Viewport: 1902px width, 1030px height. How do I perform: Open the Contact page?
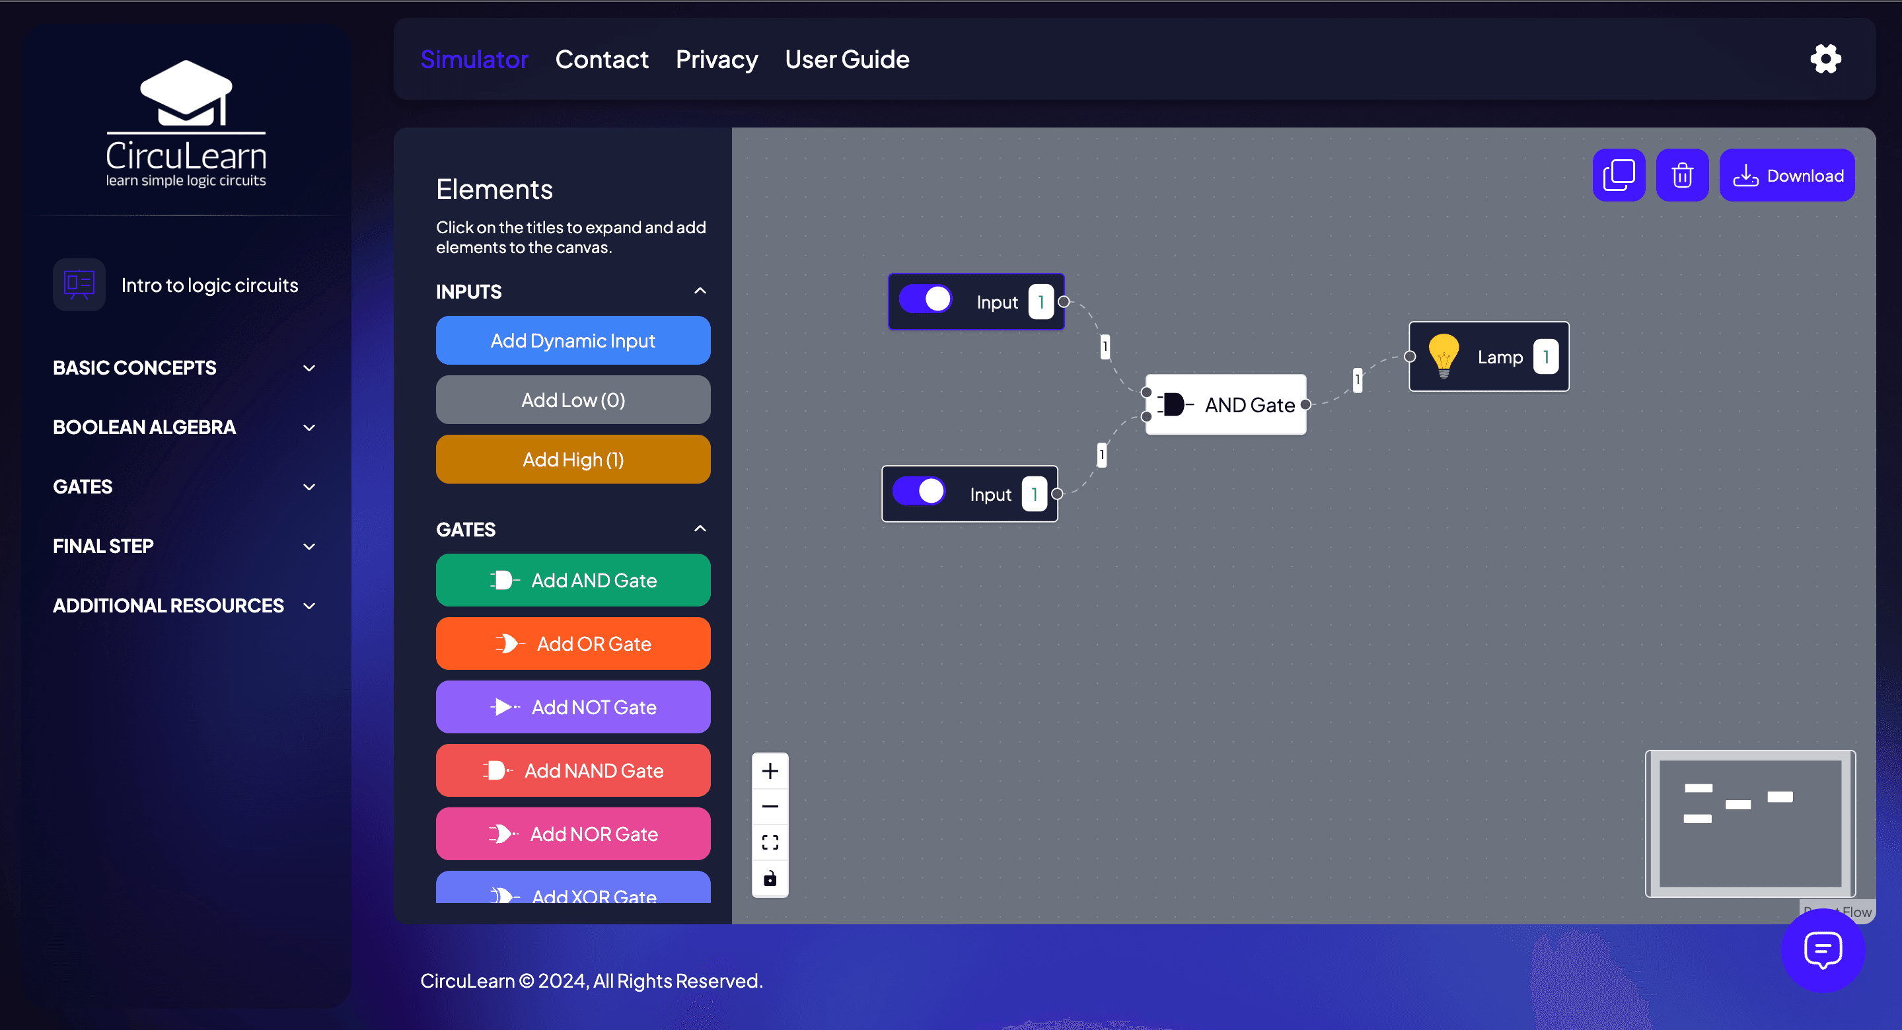[x=602, y=59]
